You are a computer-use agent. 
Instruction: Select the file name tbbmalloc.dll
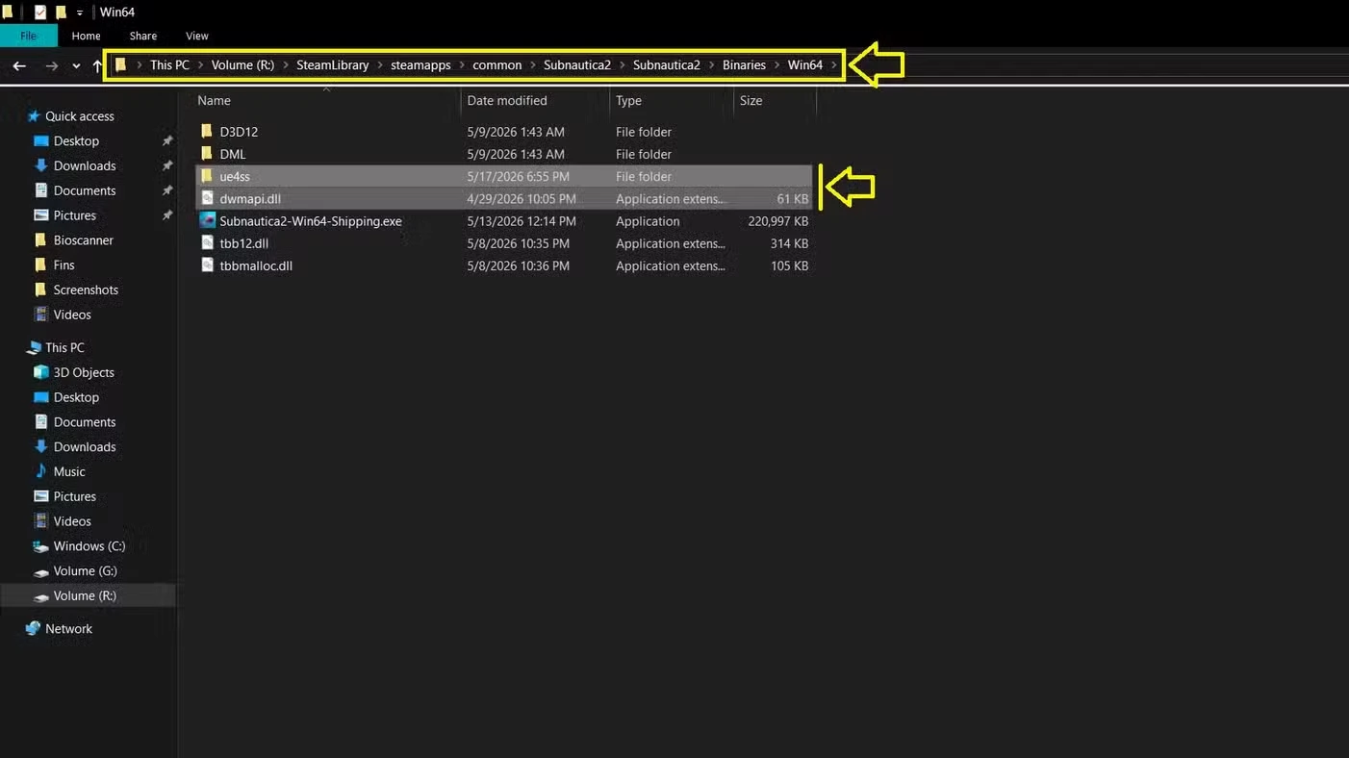[x=256, y=265]
